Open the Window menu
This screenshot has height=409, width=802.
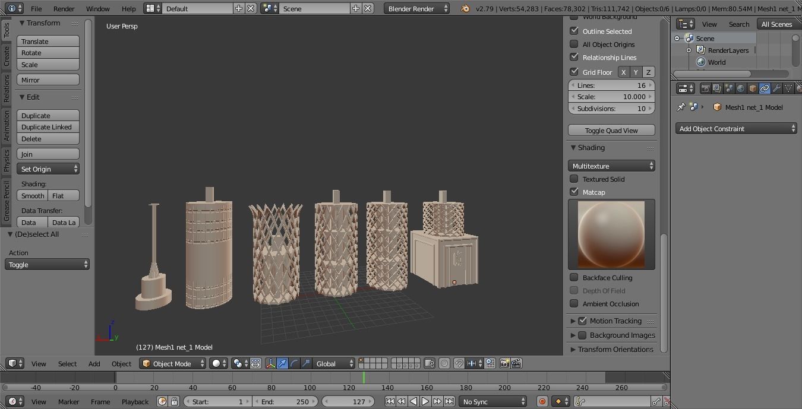pyautogui.click(x=97, y=8)
